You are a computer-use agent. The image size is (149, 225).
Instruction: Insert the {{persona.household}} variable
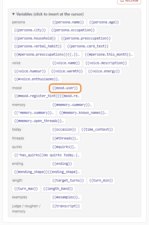(x=35, y=38)
